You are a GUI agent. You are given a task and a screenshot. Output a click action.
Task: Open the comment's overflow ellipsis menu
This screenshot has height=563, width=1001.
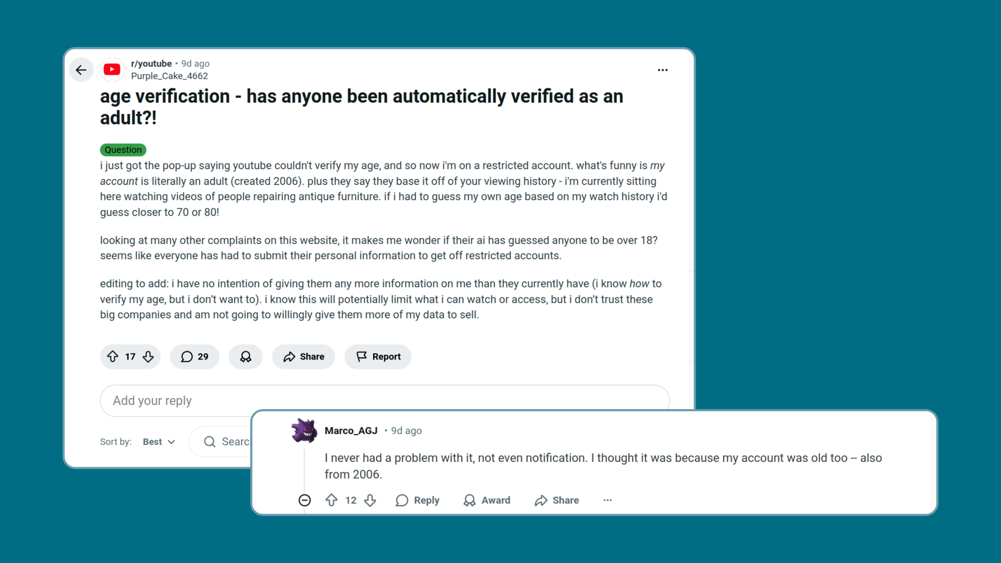pyautogui.click(x=607, y=500)
